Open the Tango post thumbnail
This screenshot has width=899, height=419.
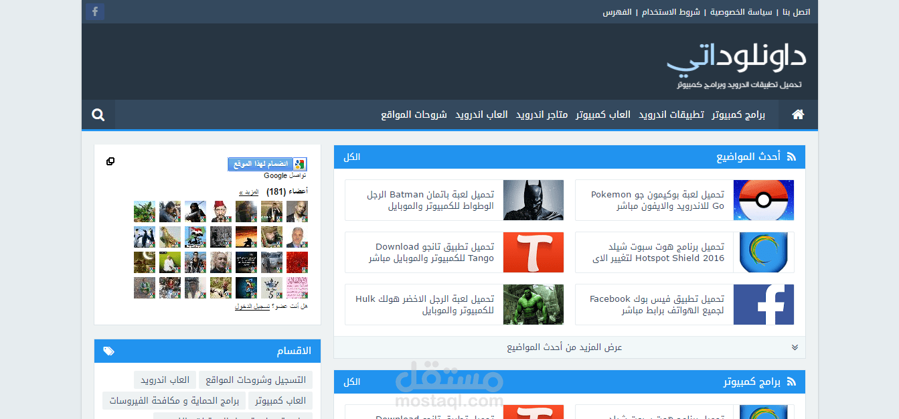[534, 252]
